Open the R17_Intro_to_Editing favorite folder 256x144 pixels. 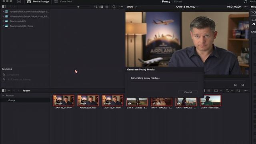coord(19,80)
